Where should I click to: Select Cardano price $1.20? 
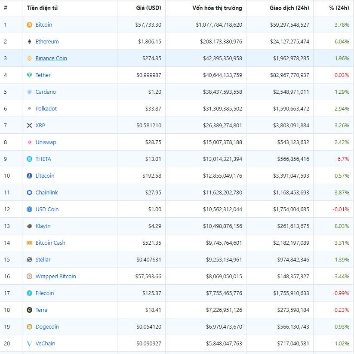[155, 92]
